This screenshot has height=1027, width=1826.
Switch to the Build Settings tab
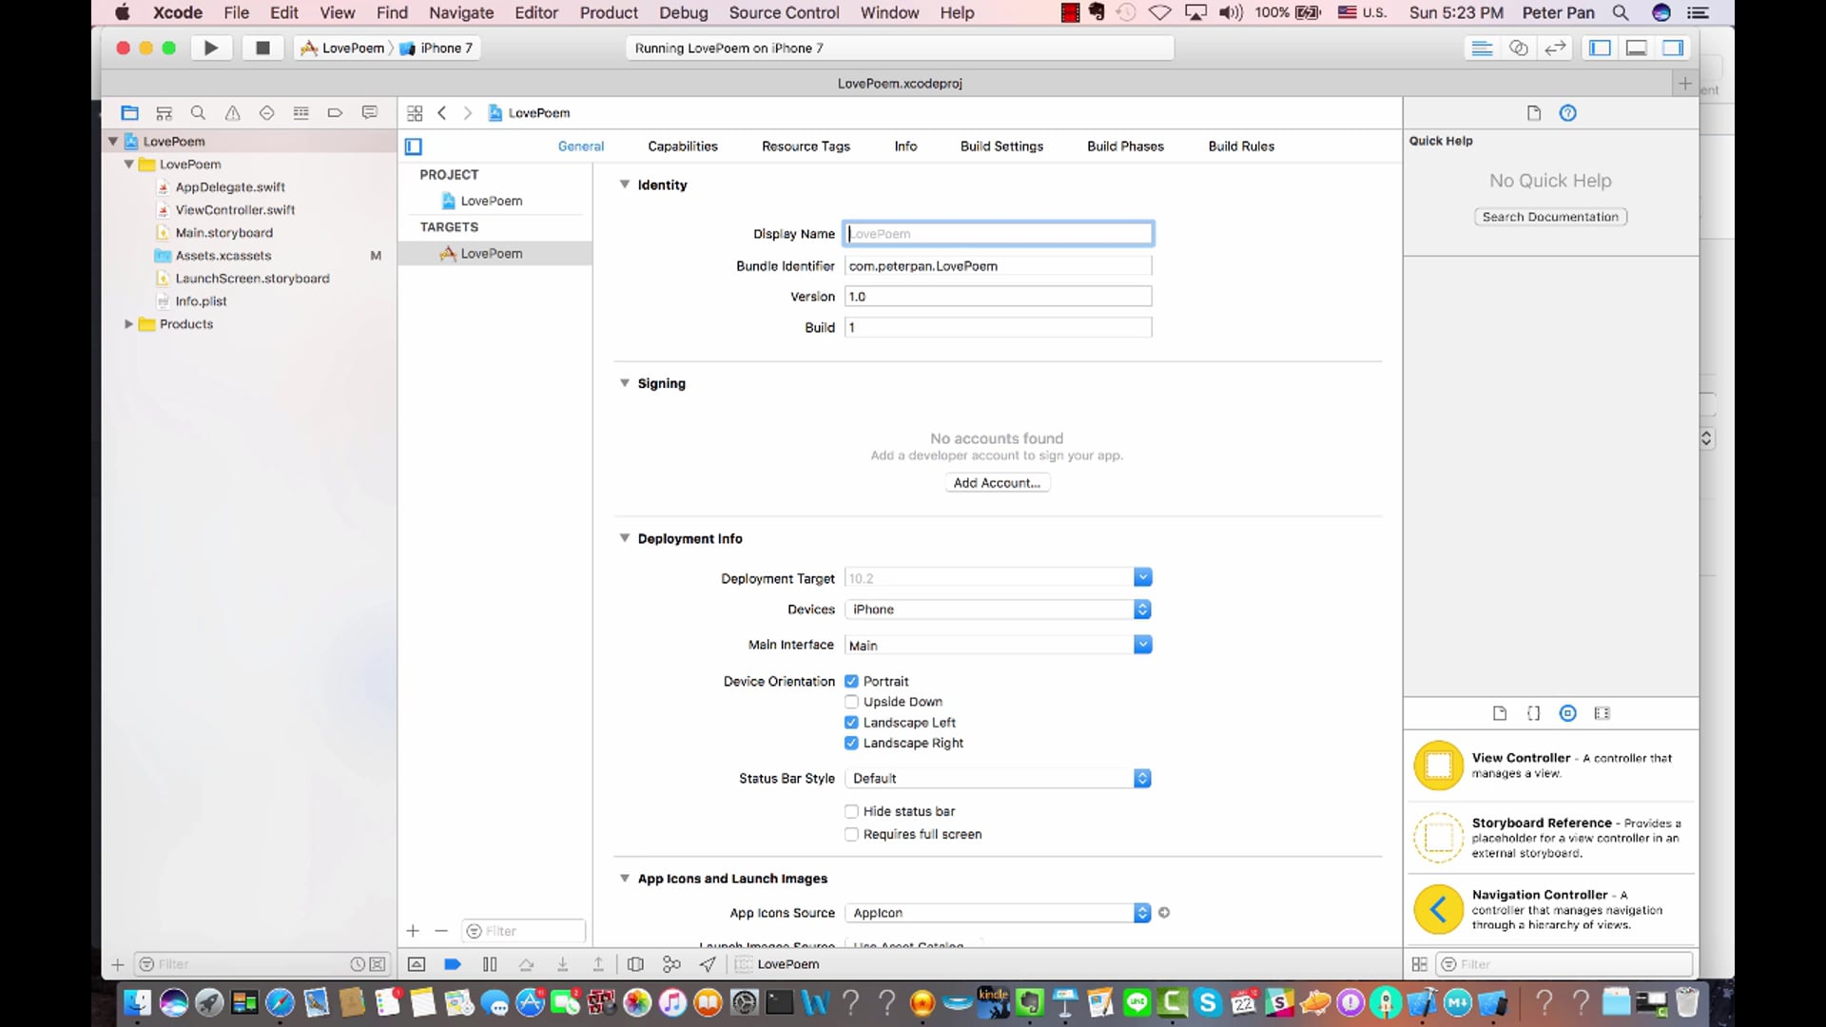click(1001, 146)
